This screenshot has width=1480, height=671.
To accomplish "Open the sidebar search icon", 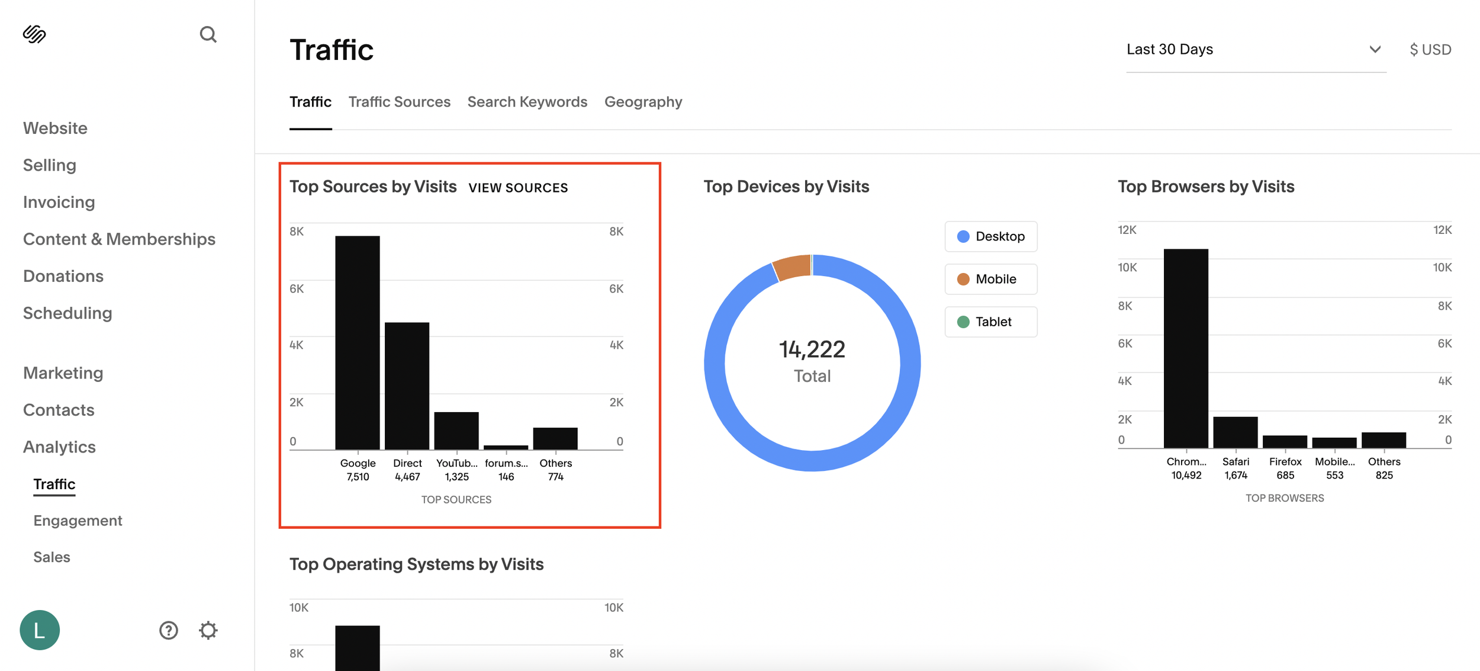I will tap(208, 34).
